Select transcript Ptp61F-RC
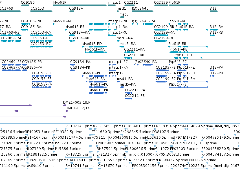This screenshot has height=170, width=240. [204, 24]
